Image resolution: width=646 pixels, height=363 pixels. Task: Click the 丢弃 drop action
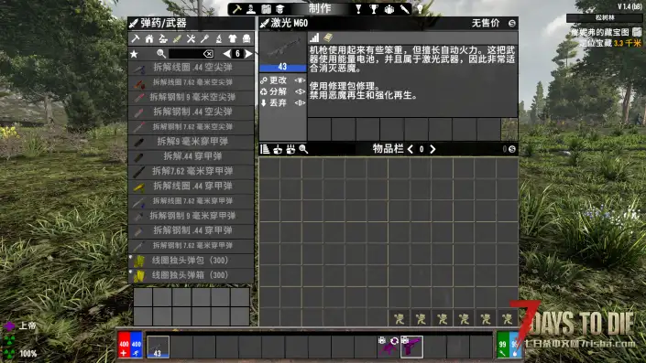pos(282,102)
